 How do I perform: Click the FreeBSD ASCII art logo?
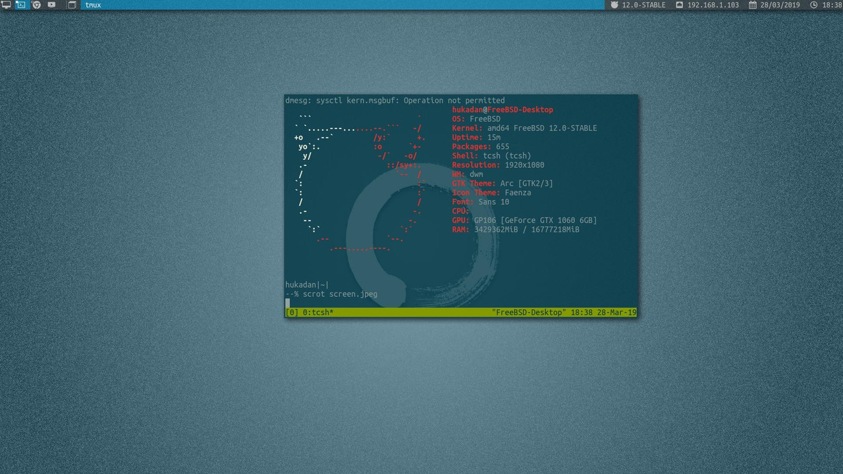click(359, 183)
